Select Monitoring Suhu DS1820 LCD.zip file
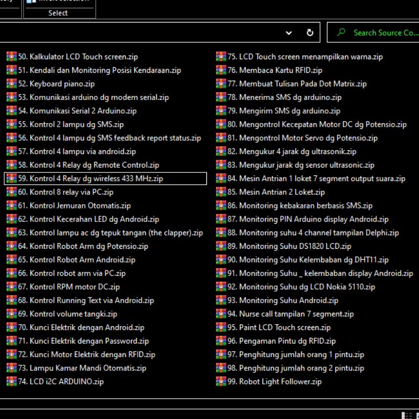 pos(295,246)
